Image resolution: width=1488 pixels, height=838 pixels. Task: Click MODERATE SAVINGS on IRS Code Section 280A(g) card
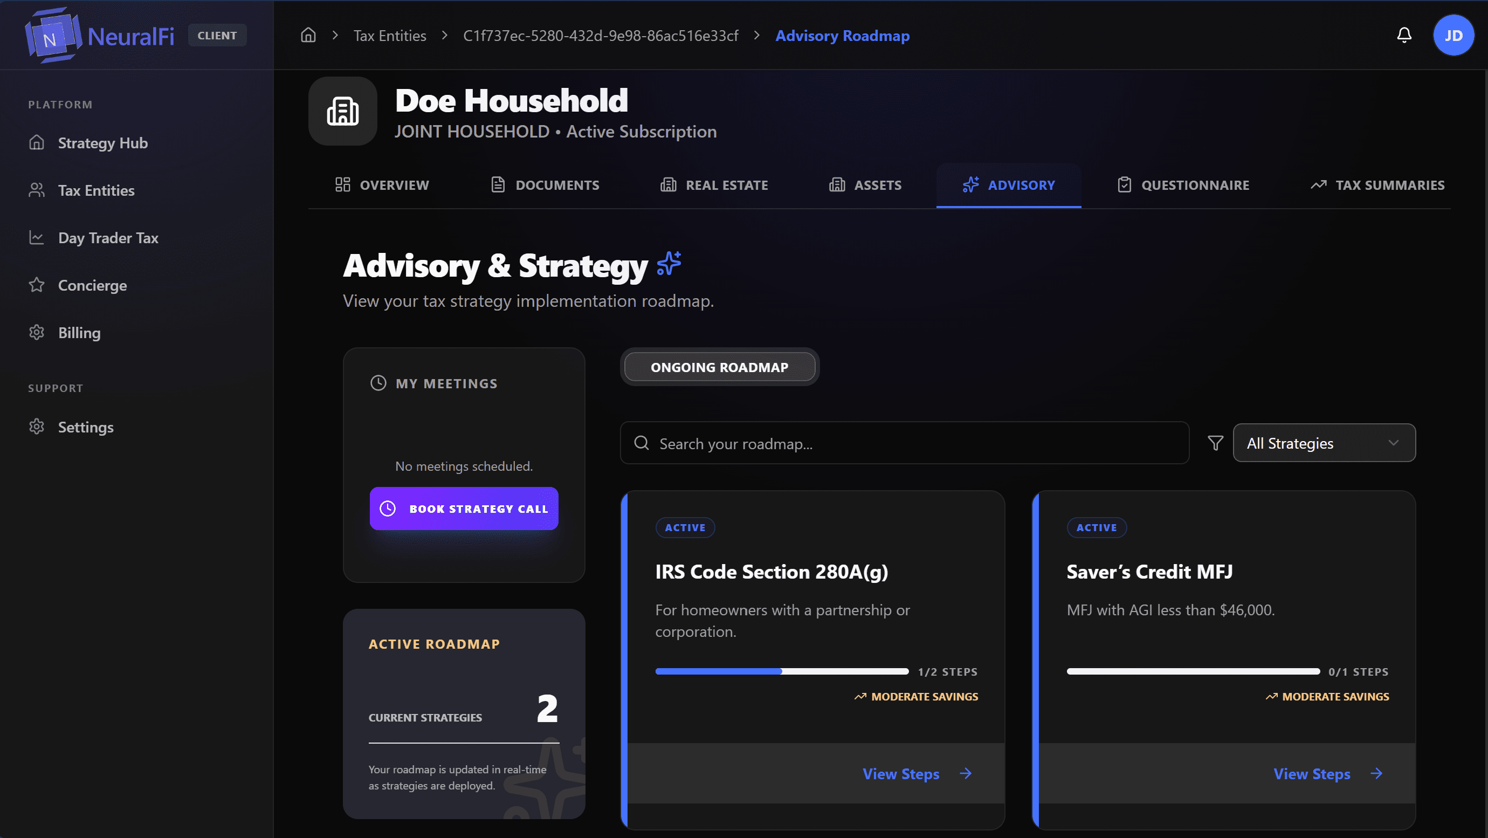(916, 696)
